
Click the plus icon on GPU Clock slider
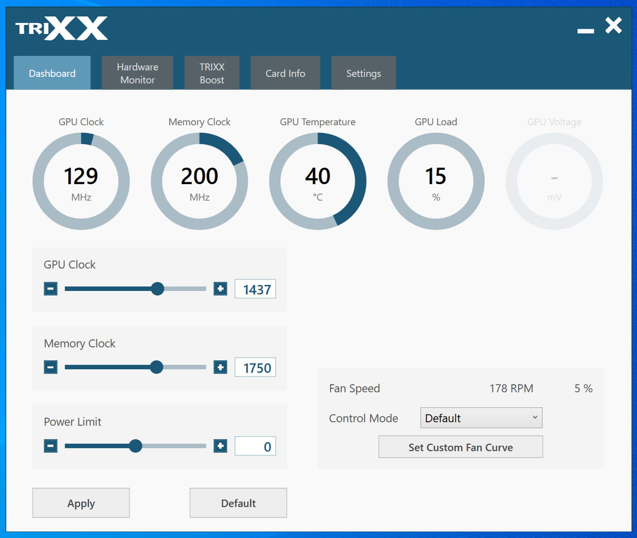coord(220,289)
